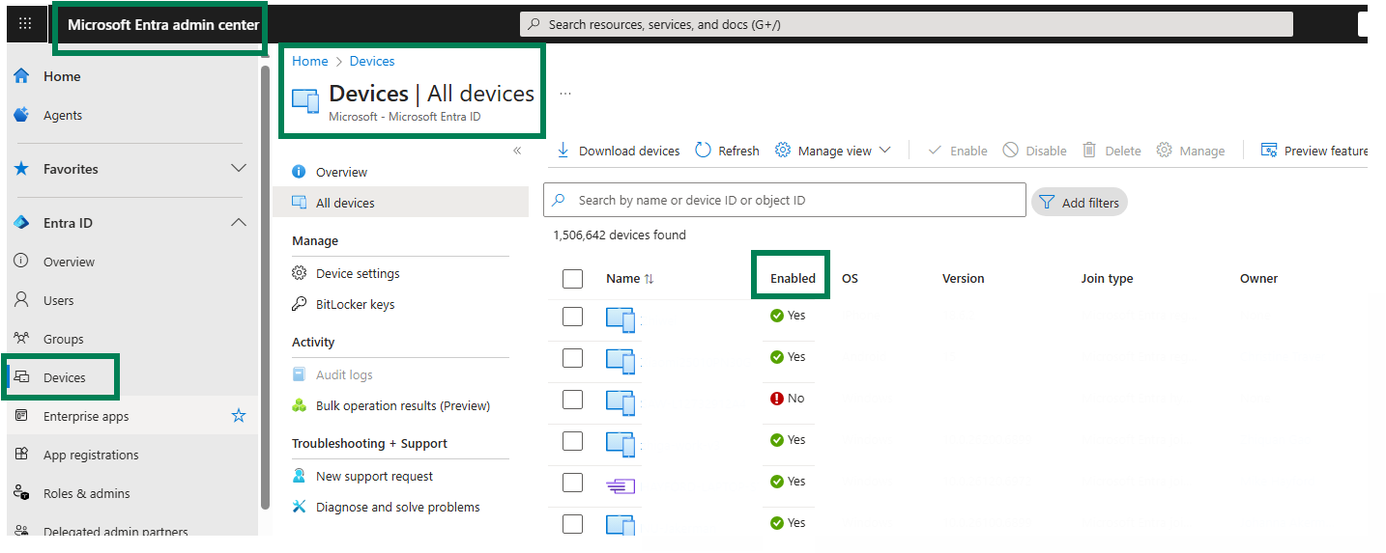1386x553 pixels.
Task: Click the Favorites star icon
Action: click(21, 169)
